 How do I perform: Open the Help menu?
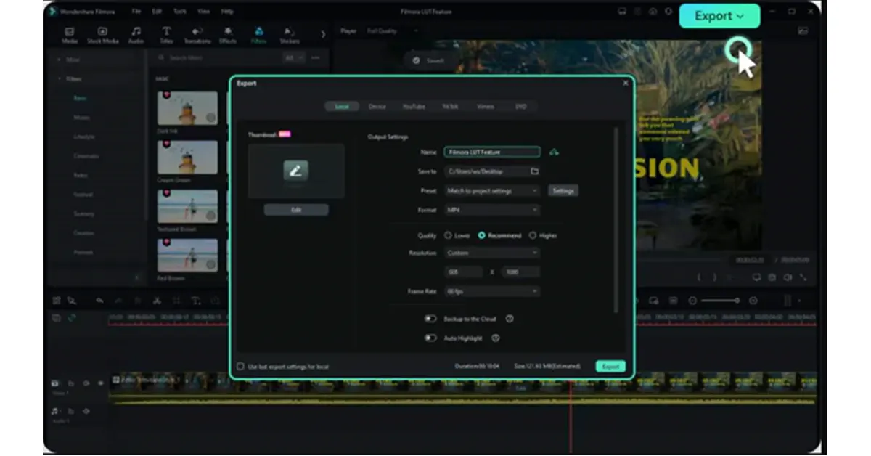tap(227, 12)
